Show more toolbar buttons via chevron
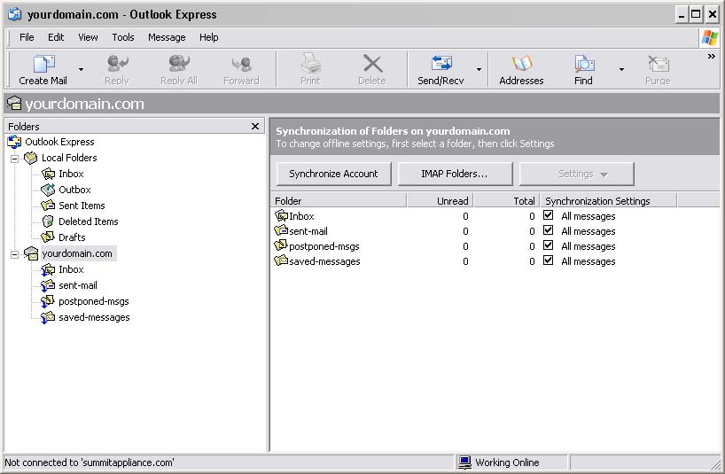 (x=711, y=57)
